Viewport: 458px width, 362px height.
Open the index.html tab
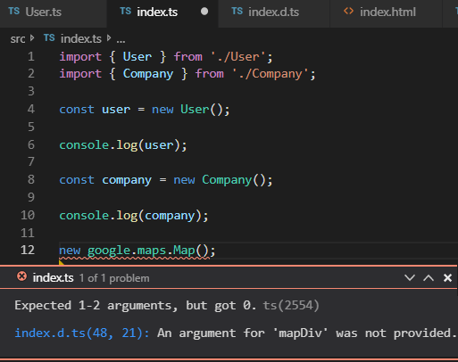coord(386,12)
